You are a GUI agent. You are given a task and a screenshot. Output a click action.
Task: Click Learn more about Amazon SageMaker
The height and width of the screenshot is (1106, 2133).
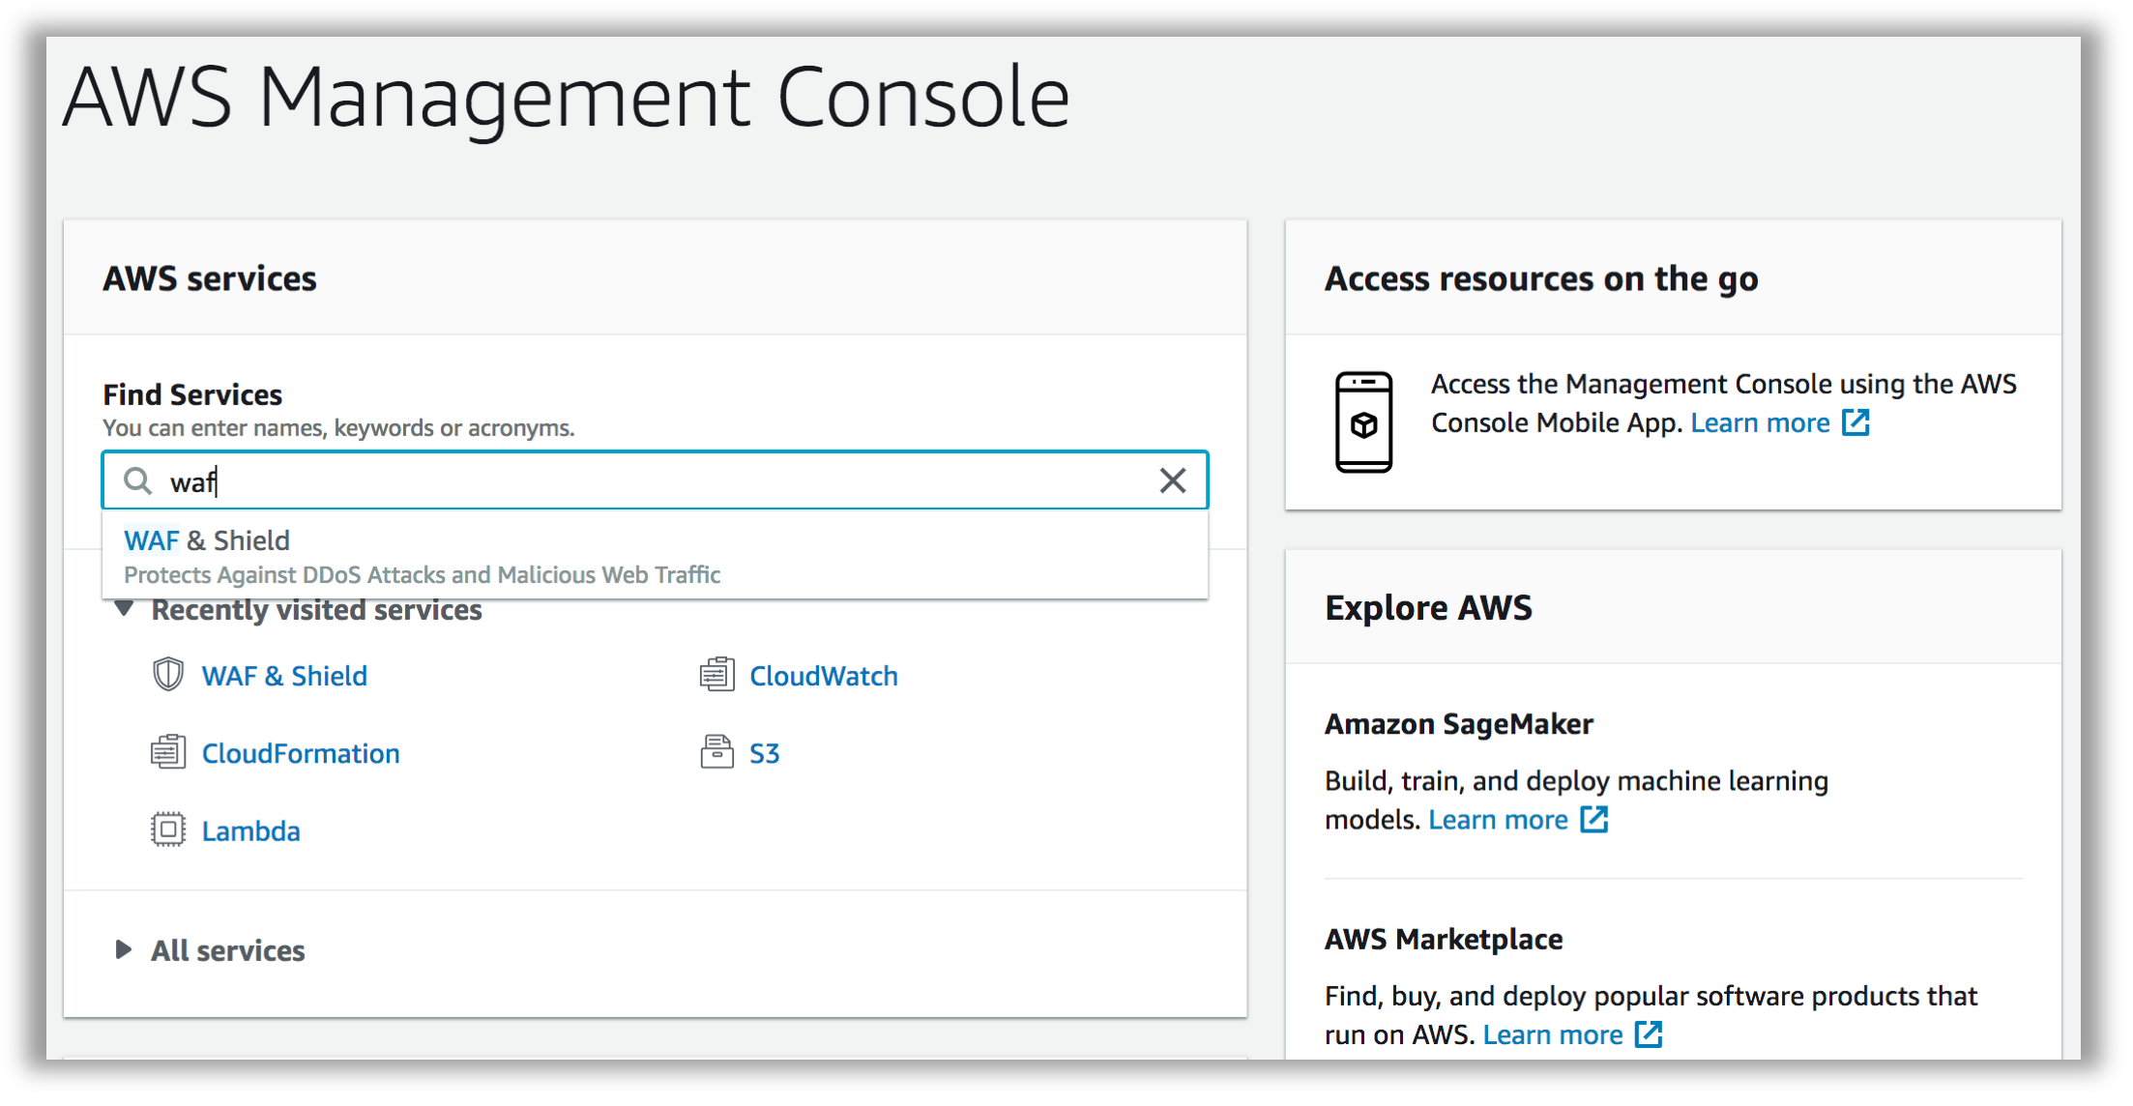click(x=1498, y=820)
